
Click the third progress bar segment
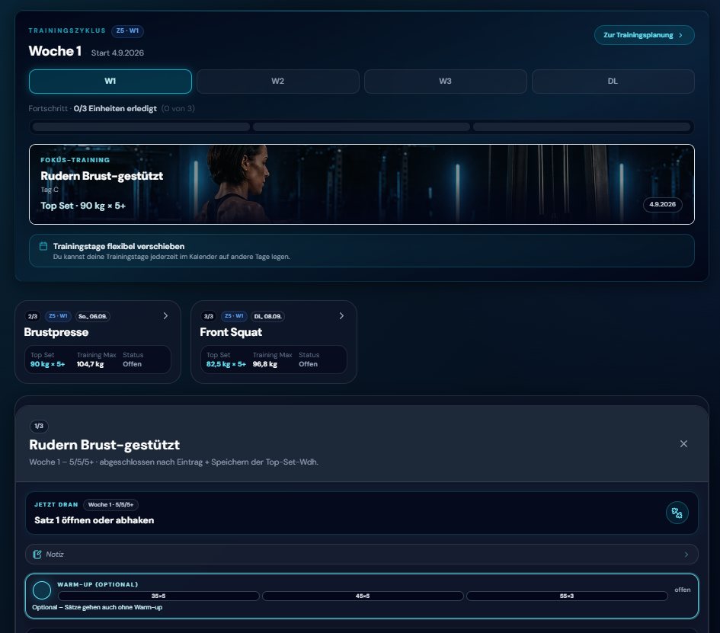(582, 126)
